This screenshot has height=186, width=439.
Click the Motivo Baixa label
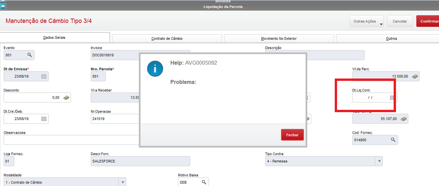(x=188, y=175)
